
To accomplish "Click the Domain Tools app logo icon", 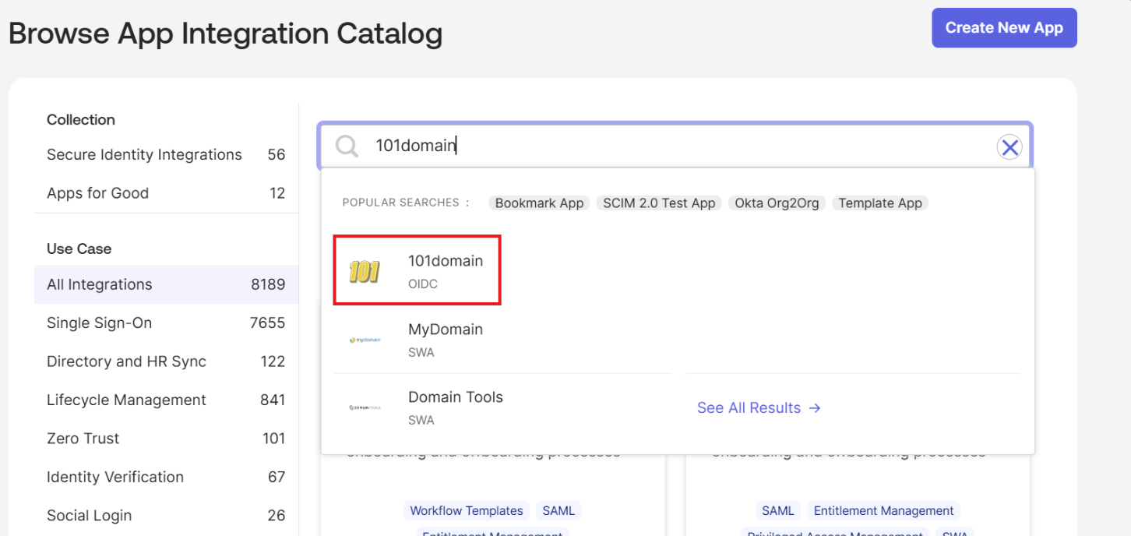I will (364, 407).
